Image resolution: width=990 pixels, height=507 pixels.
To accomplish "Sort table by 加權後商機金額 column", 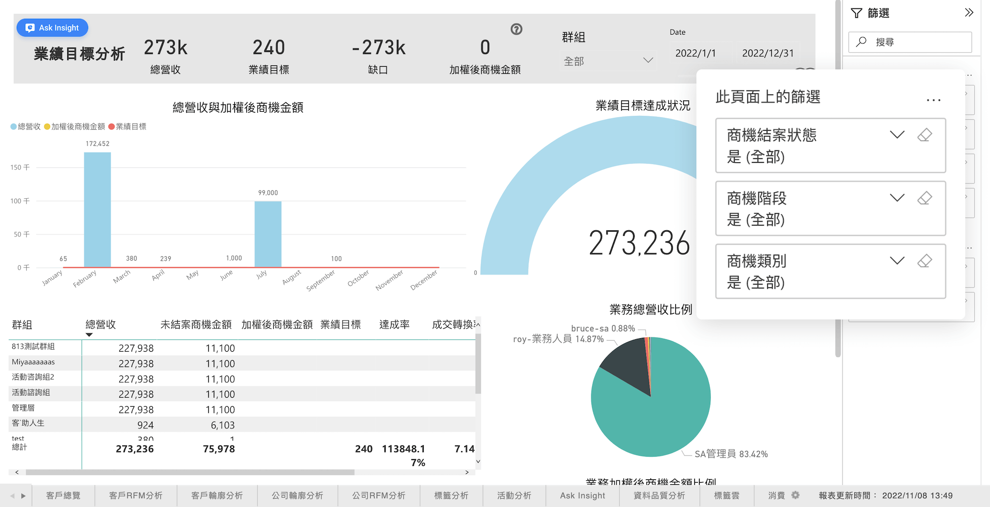I will 277,324.
